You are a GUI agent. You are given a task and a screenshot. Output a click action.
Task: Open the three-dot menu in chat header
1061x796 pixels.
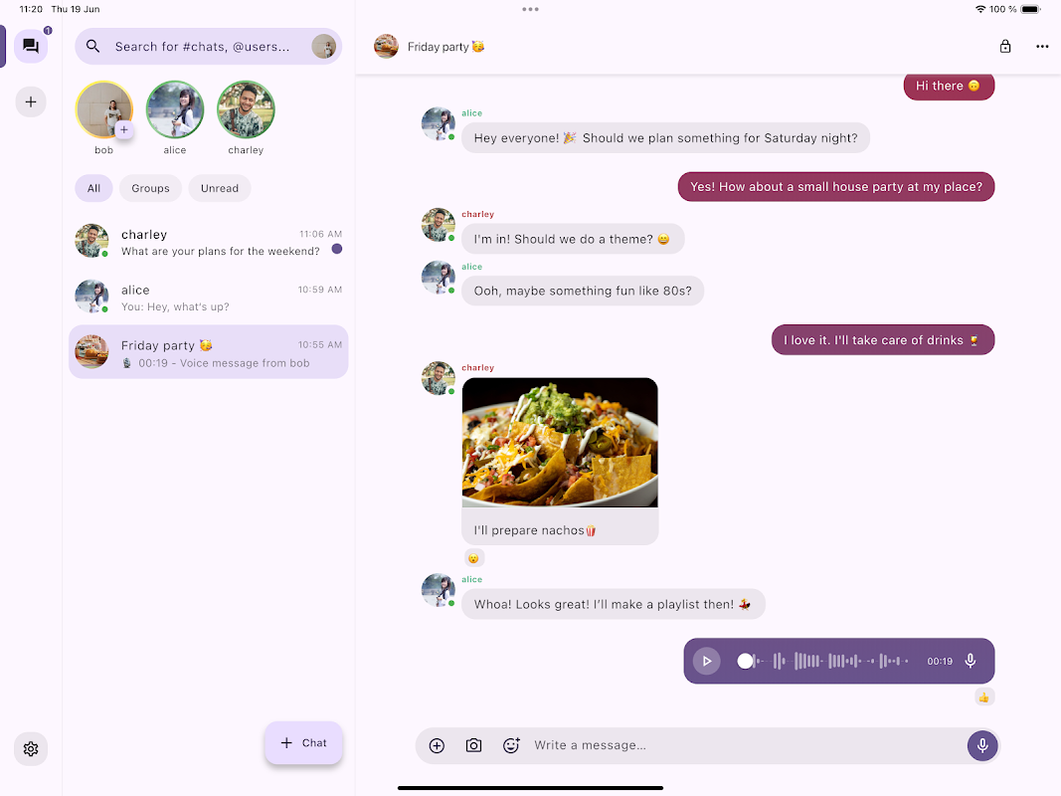pyautogui.click(x=1042, y=46)
